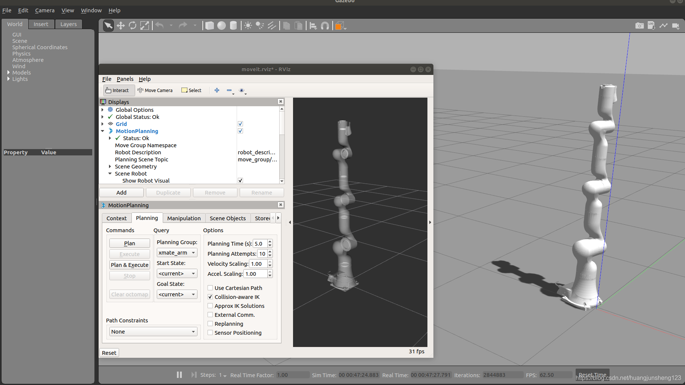685x385 pixels.
Task: Open the Planning Group xmate_arm dropdown
Action: pyautogui.click(x=177, y=253)
